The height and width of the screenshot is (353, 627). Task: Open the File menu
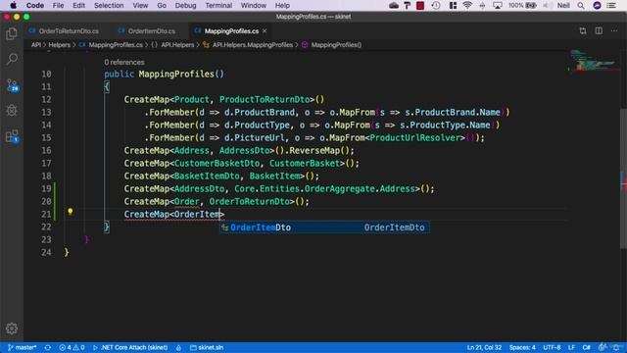(x=58, y=5)
